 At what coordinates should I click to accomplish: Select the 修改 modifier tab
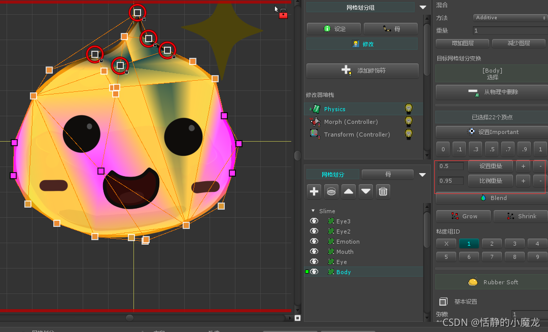click(362, 44)
